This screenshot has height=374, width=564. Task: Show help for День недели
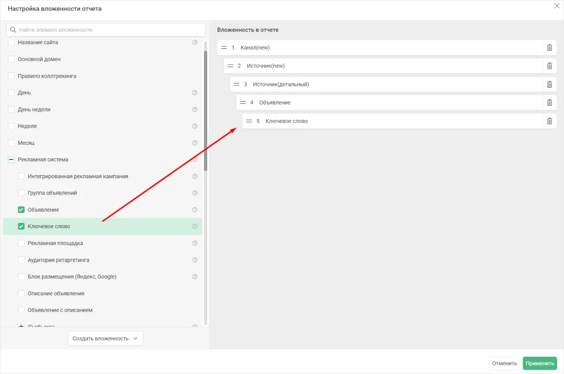click(195, 110)
